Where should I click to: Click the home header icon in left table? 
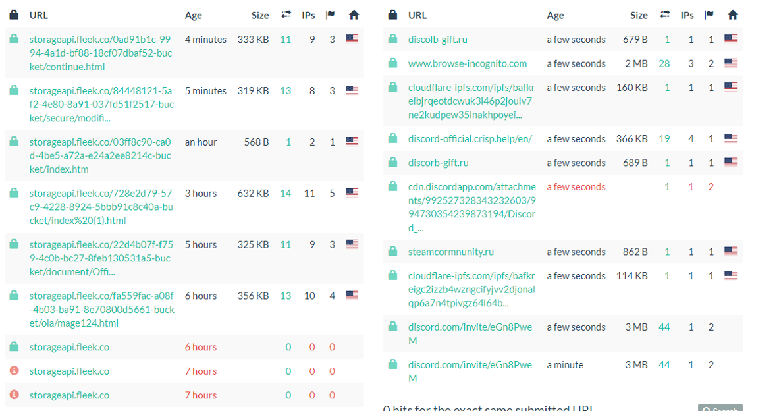(x=354, y=15)
